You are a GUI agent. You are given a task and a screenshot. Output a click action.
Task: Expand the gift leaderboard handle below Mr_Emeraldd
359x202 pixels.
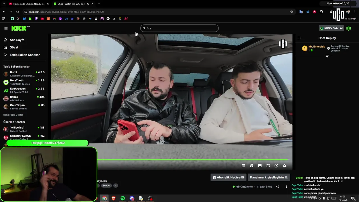pyautogui.click(x=327, y=56)
